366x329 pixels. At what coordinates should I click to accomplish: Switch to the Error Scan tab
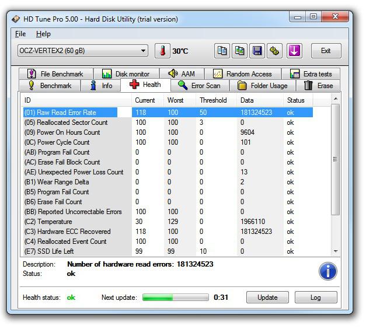pyautogui.click(x=200, y=86)
